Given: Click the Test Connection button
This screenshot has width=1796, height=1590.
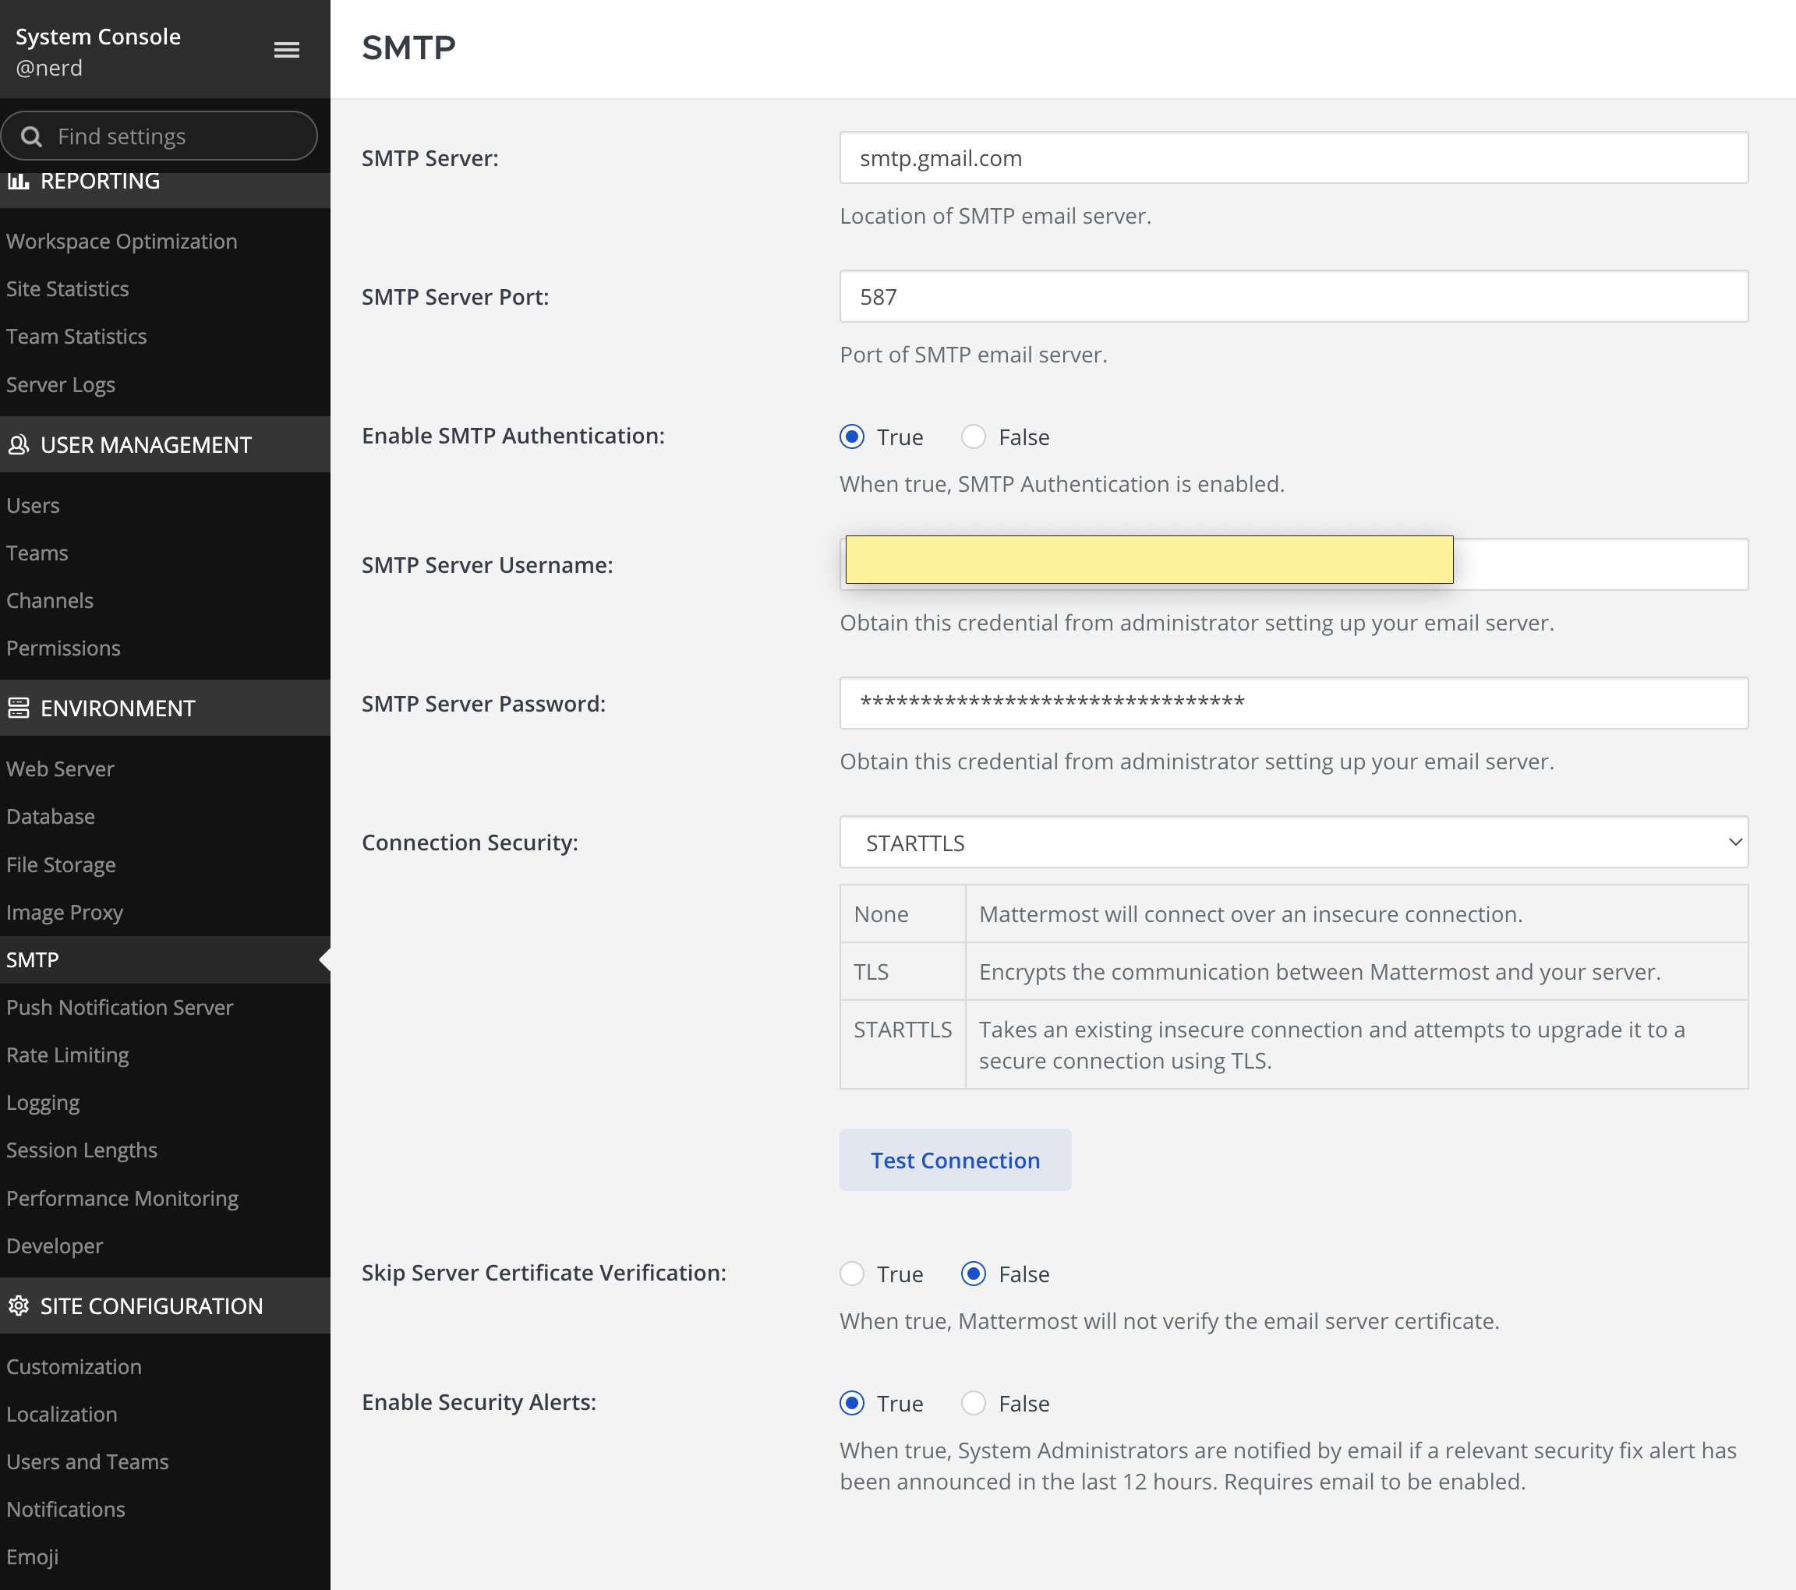Looking at the screenshot, I should click(954, 1160).
